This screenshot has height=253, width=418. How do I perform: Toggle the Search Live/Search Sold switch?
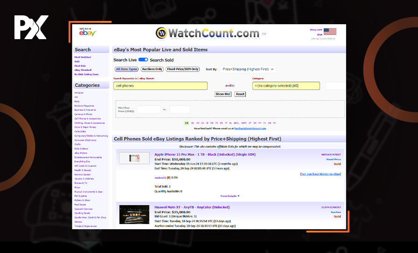(143, 60)
